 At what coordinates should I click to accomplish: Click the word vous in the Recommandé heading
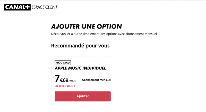point(103,46)
